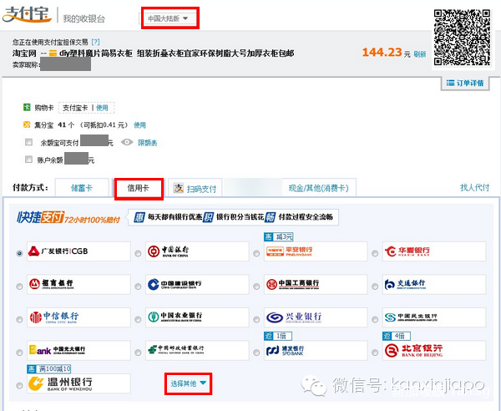The width and height of the screenshot is (501, 411).
Task: Select the 招商银行 radio button
Action: [20, 285]
